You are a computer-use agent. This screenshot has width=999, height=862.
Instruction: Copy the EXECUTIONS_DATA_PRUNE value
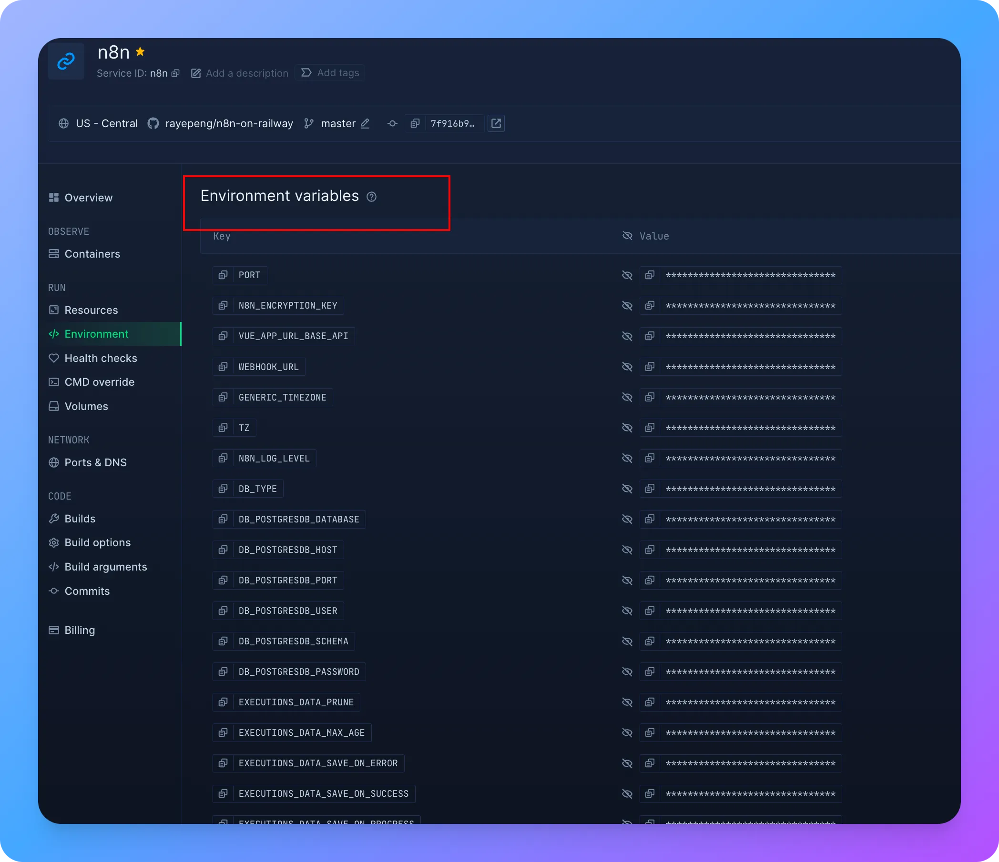(650, 702)
